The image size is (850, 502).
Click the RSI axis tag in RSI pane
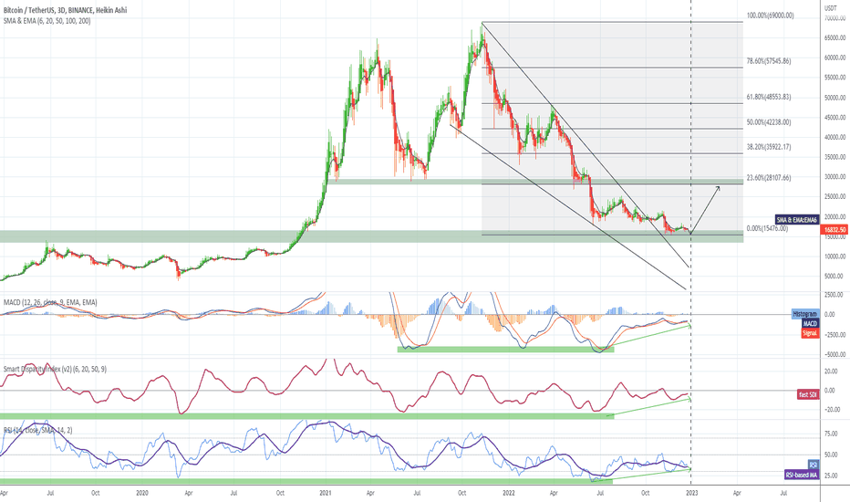click(x=814, y=465)
